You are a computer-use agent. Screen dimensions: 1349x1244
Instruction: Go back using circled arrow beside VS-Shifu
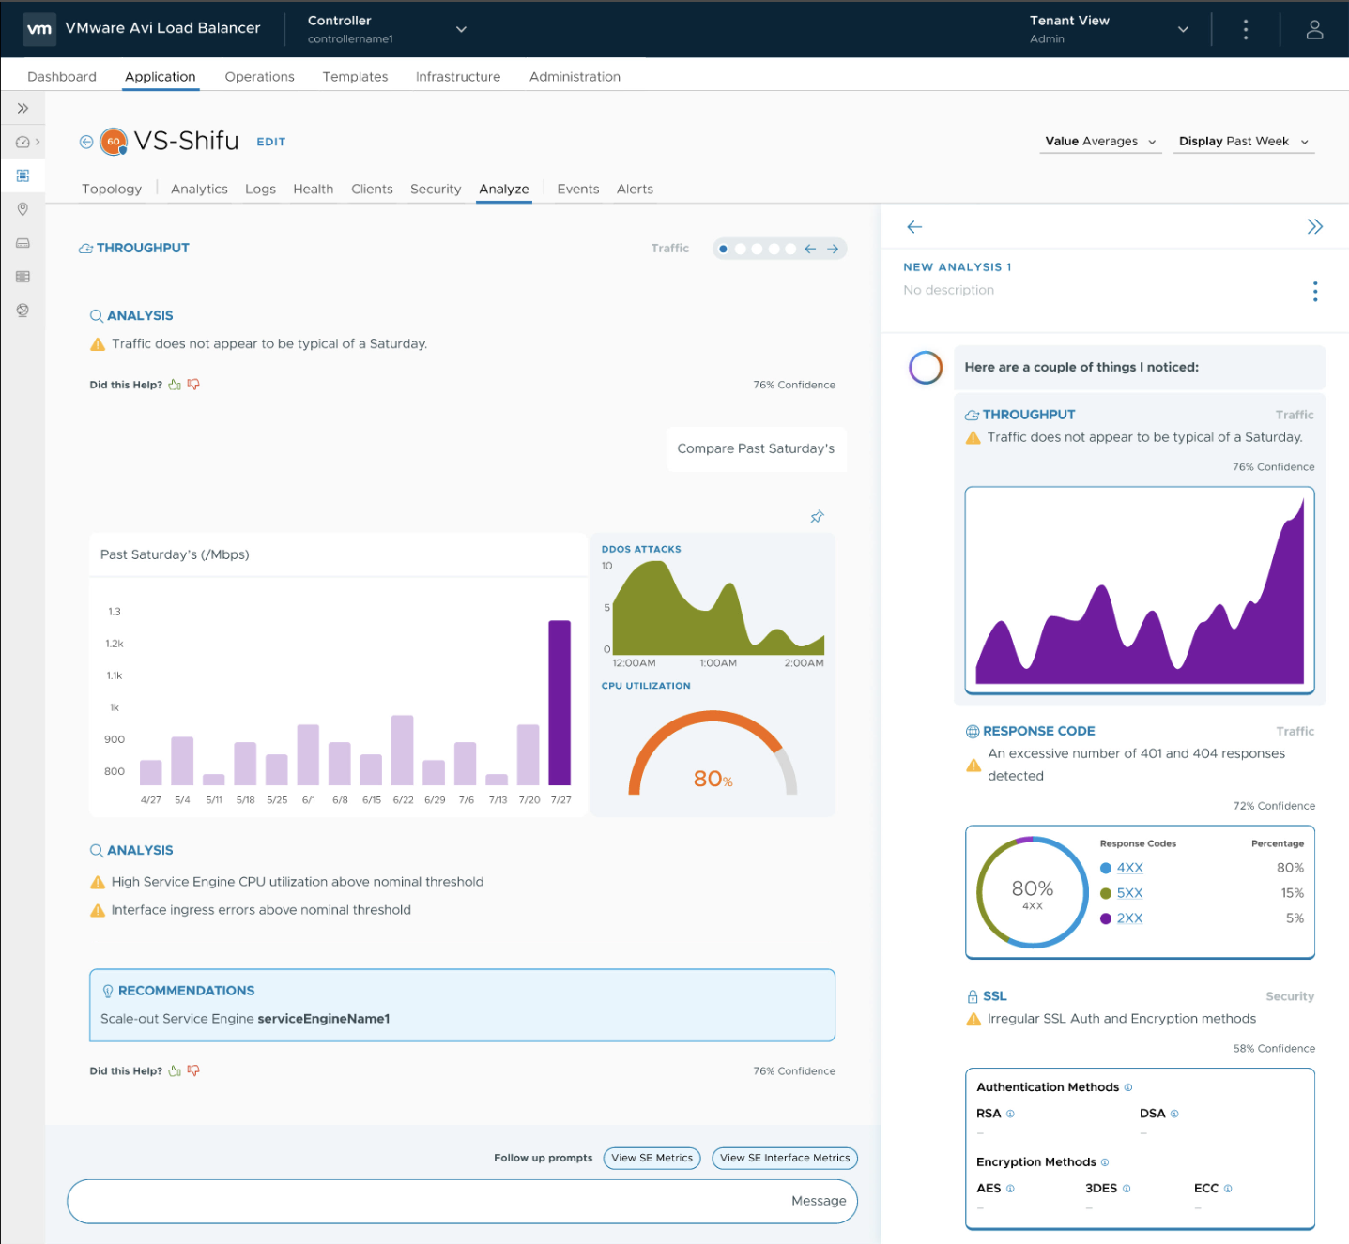point(86,142)
